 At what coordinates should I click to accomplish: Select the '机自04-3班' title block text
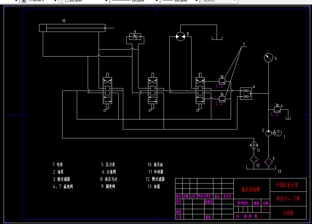click(288, 198)
